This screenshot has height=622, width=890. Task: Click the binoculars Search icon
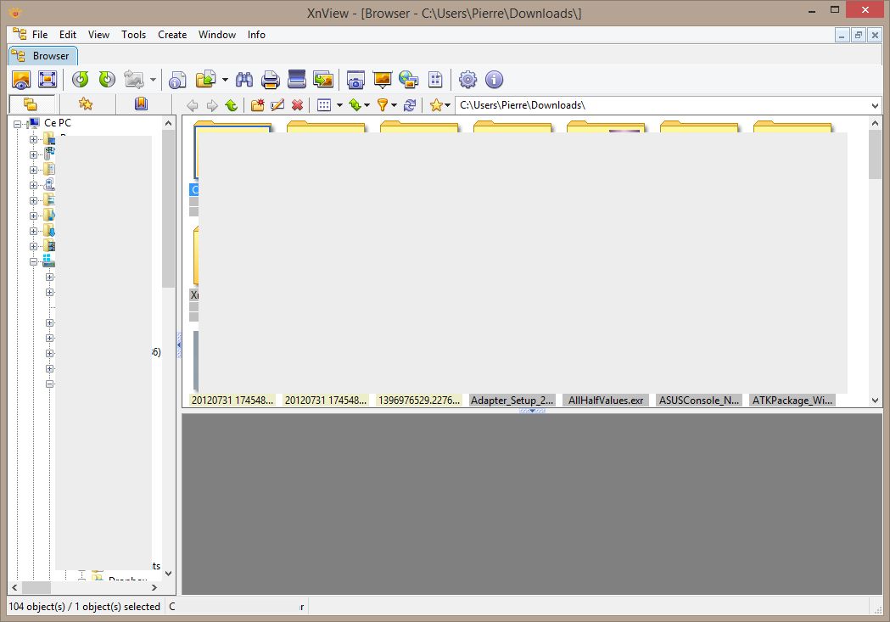click(244, 80)
